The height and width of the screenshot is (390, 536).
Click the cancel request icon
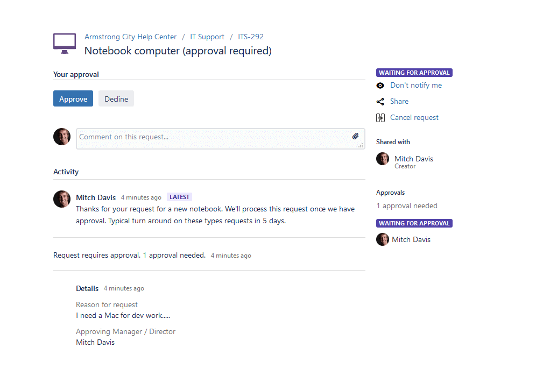pyautogui.click(x=380, y=118)
